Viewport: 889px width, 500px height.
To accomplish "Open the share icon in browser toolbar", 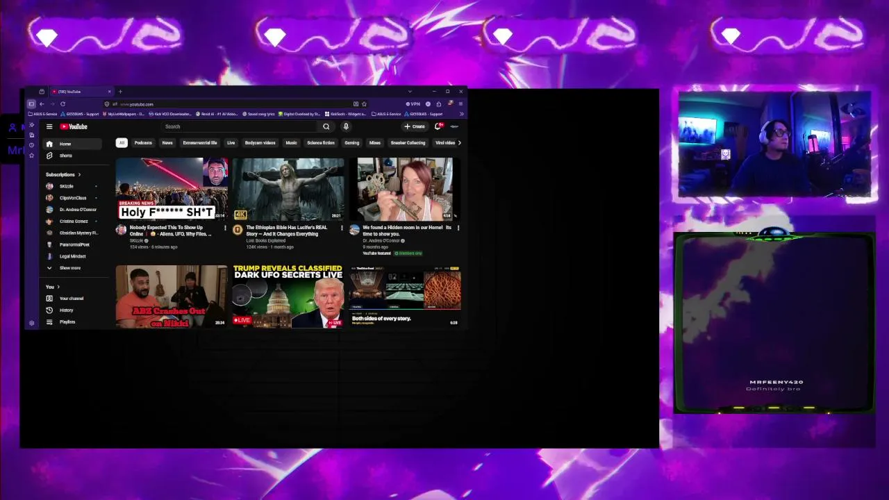I will 438,104.
